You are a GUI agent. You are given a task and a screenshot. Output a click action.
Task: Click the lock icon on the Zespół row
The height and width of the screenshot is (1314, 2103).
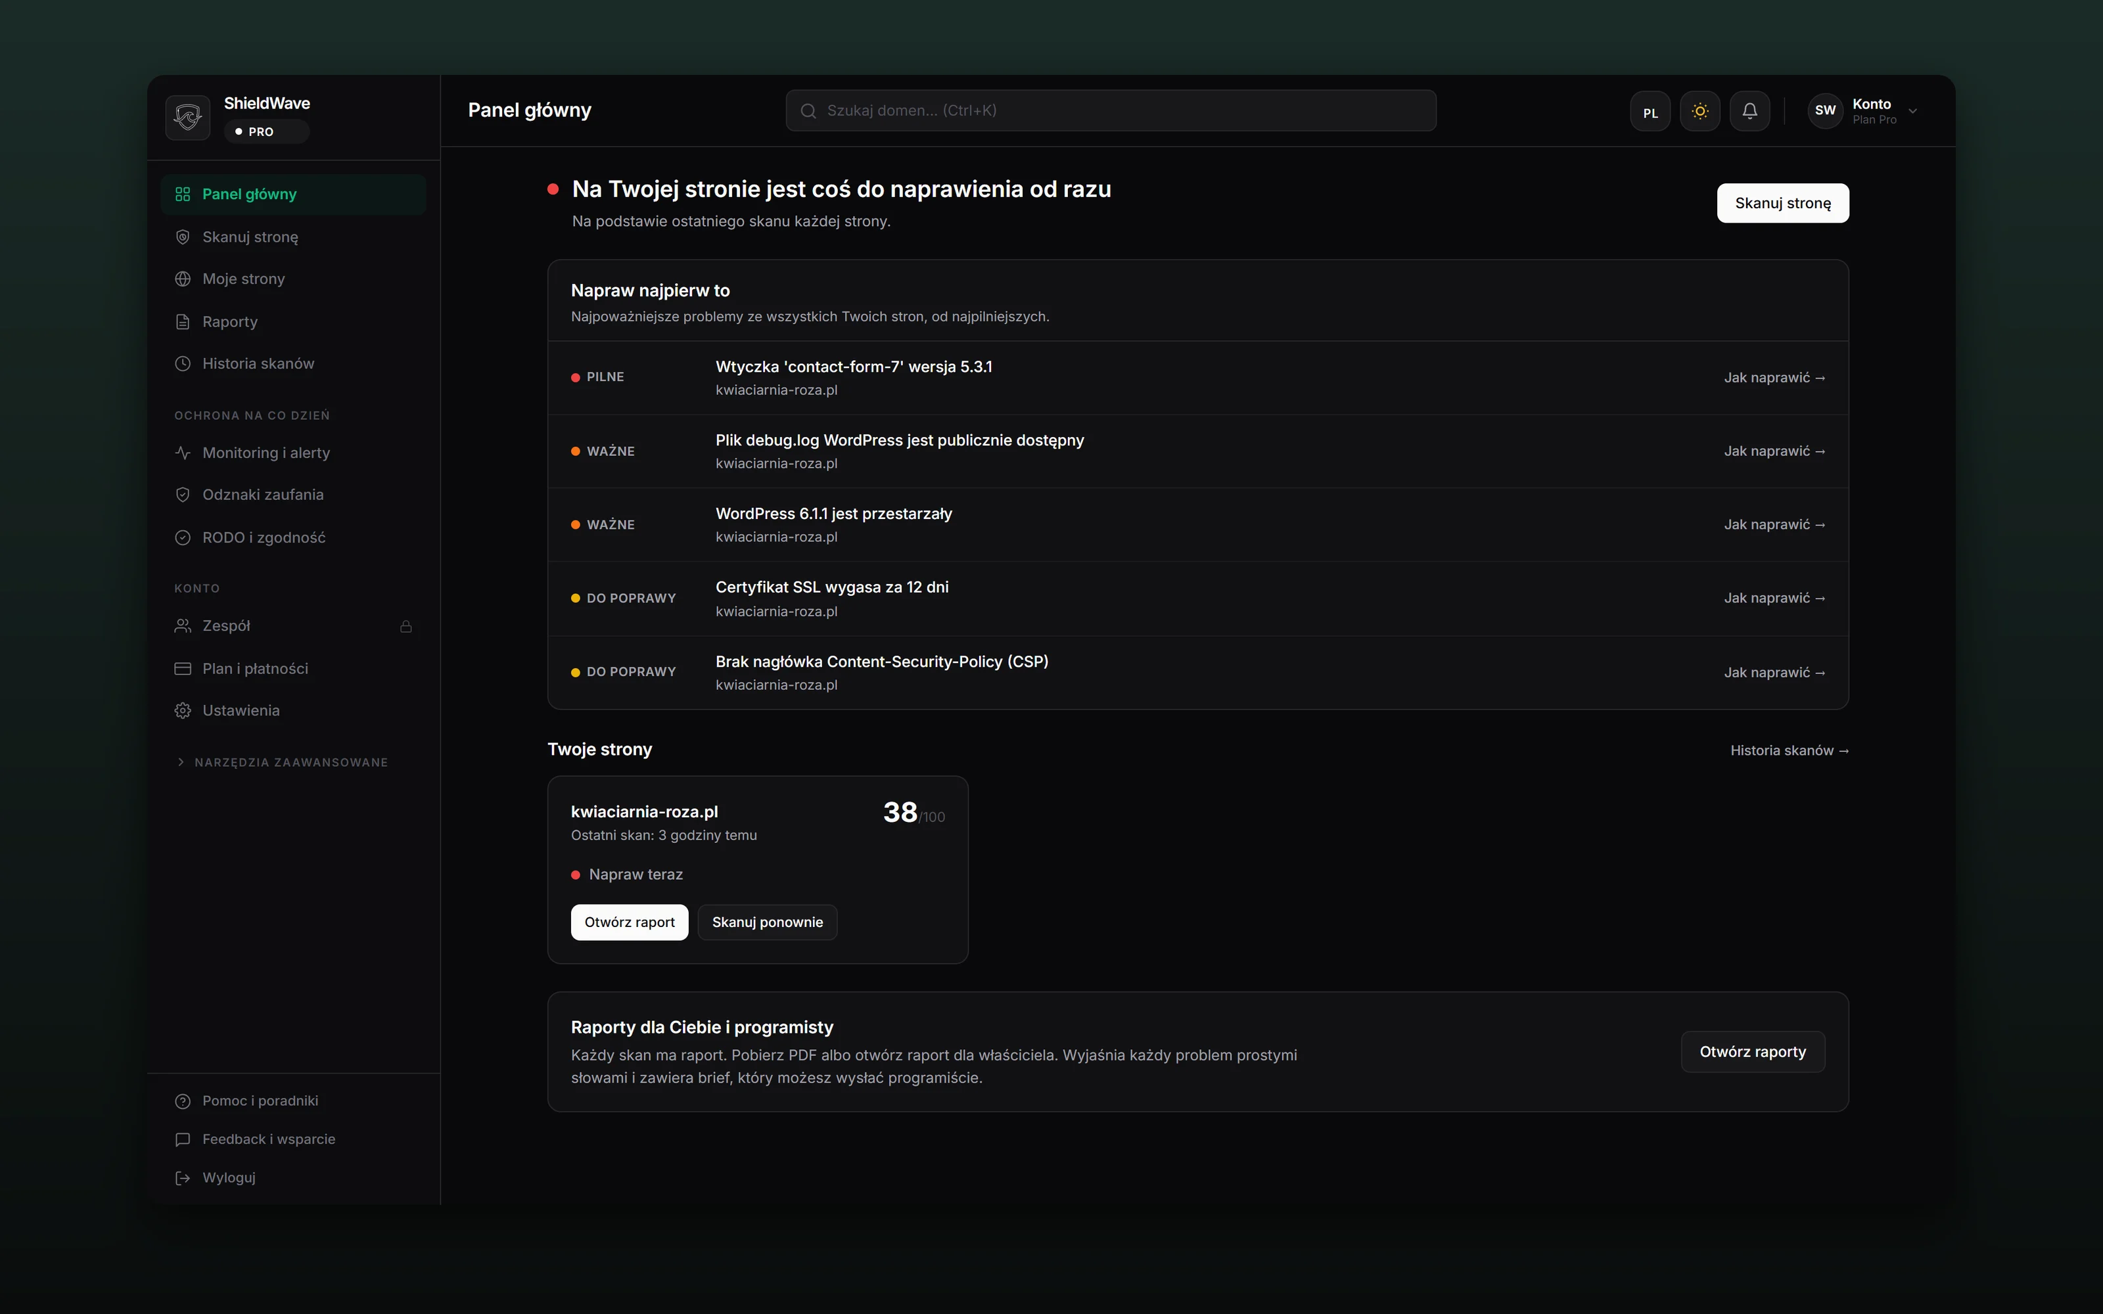pyautogui.click(x=406, y=625)
